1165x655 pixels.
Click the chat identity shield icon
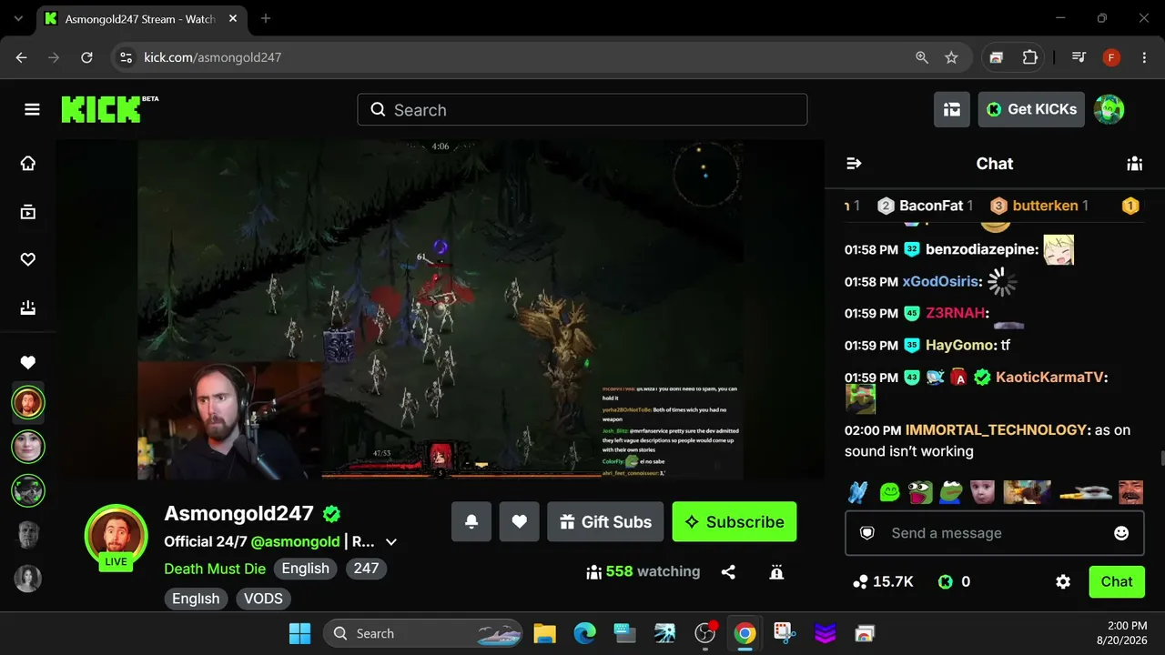(x=867, y=533)
